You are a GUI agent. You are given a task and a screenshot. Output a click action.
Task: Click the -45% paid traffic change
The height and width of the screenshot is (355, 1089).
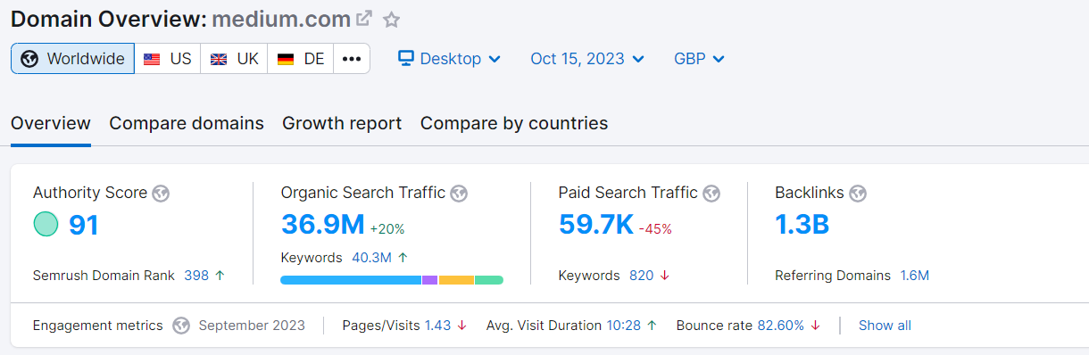pos(655,229)
